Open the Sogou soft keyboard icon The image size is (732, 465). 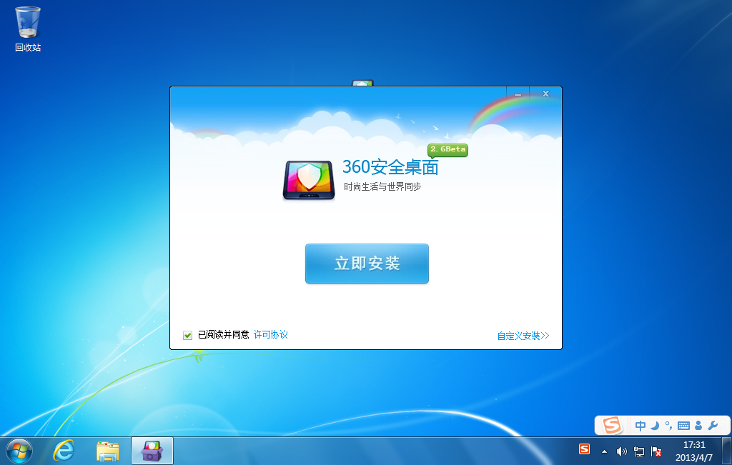[x=683, y=425]
